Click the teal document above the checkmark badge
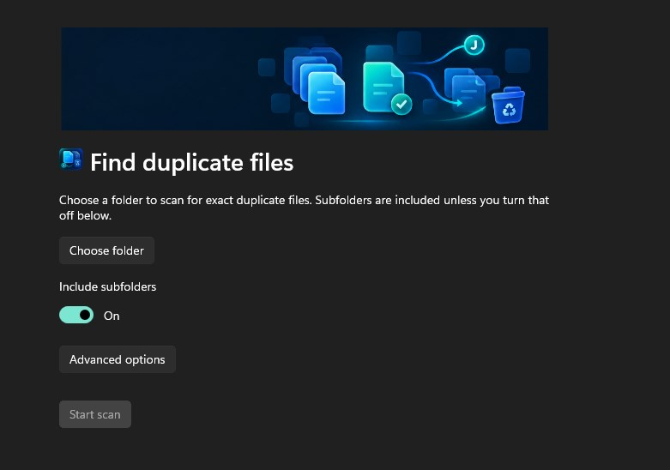 [383, 87]
